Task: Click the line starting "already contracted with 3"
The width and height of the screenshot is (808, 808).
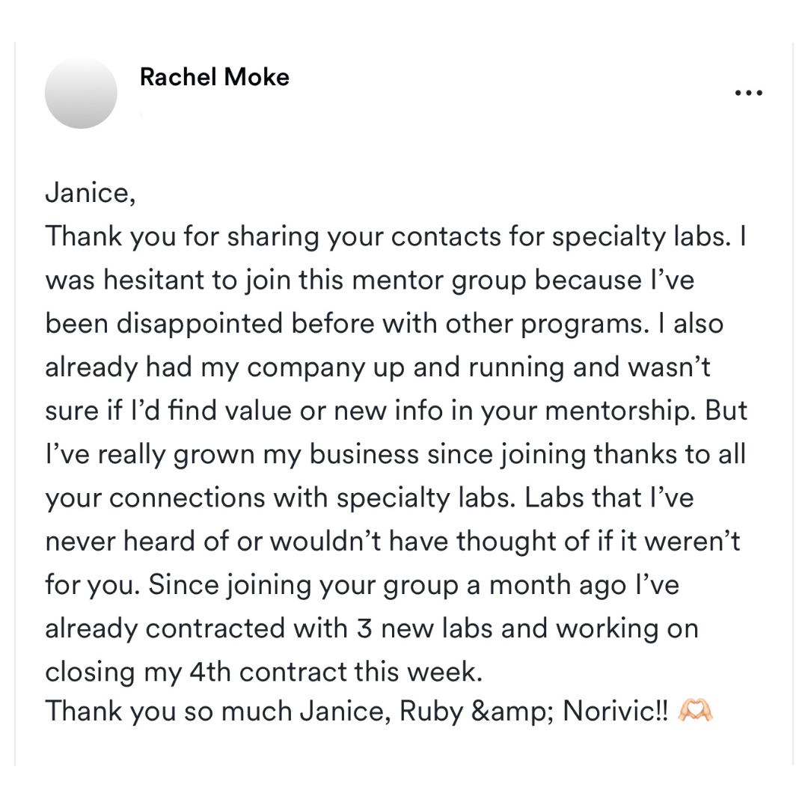Action: point(372,628)
